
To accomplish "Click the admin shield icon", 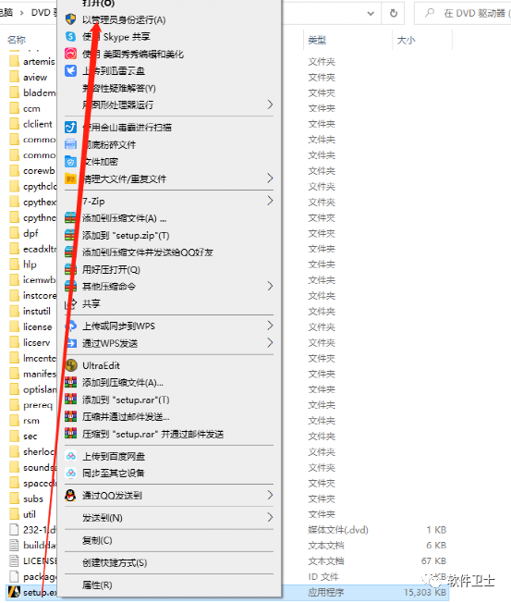I will pyautogui.click(x=71, y=19).
